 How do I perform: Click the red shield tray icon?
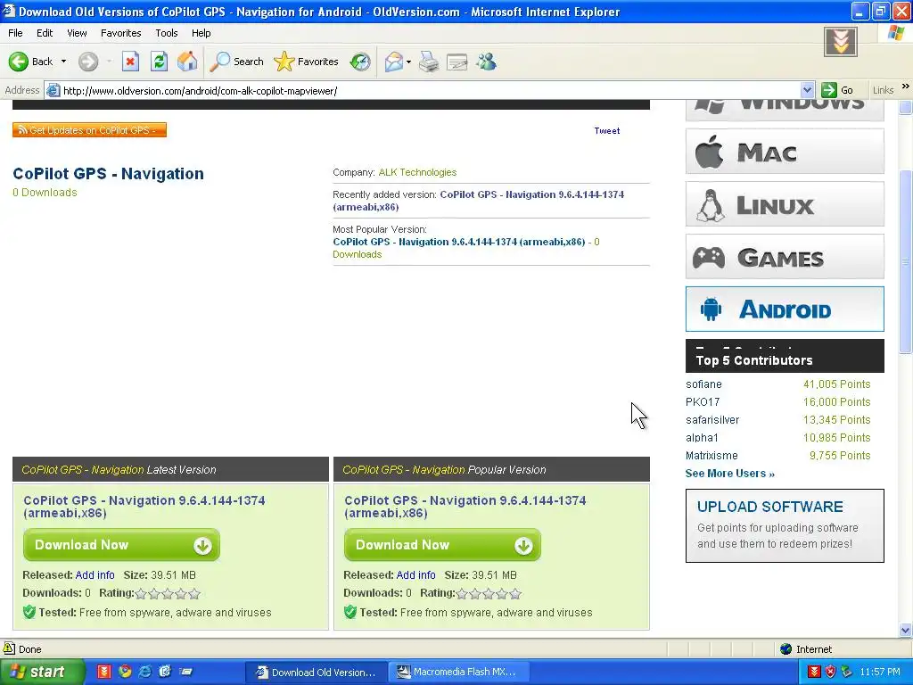(830, 672)
